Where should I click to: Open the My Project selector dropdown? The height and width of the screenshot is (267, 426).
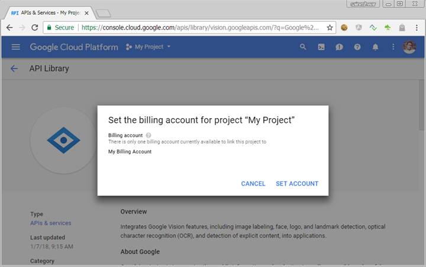coord(148,47)
